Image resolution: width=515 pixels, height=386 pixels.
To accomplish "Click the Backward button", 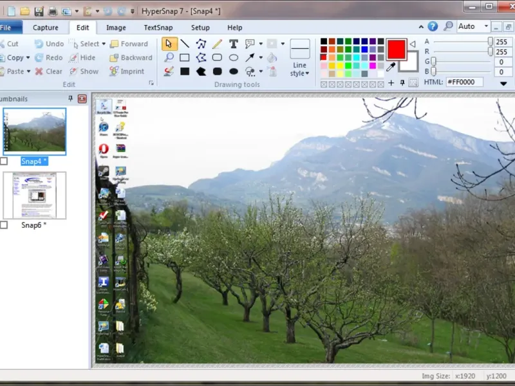I will click(x=131, y=58).
